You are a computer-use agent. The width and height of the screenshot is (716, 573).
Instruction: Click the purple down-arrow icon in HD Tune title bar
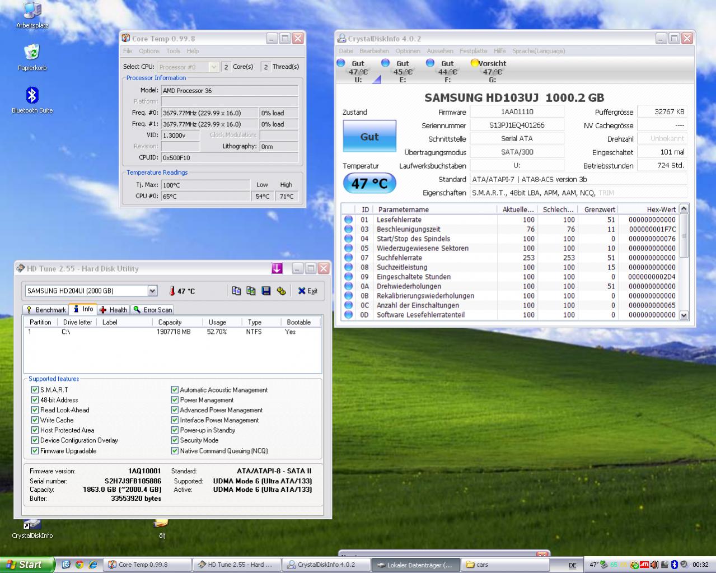277,268
